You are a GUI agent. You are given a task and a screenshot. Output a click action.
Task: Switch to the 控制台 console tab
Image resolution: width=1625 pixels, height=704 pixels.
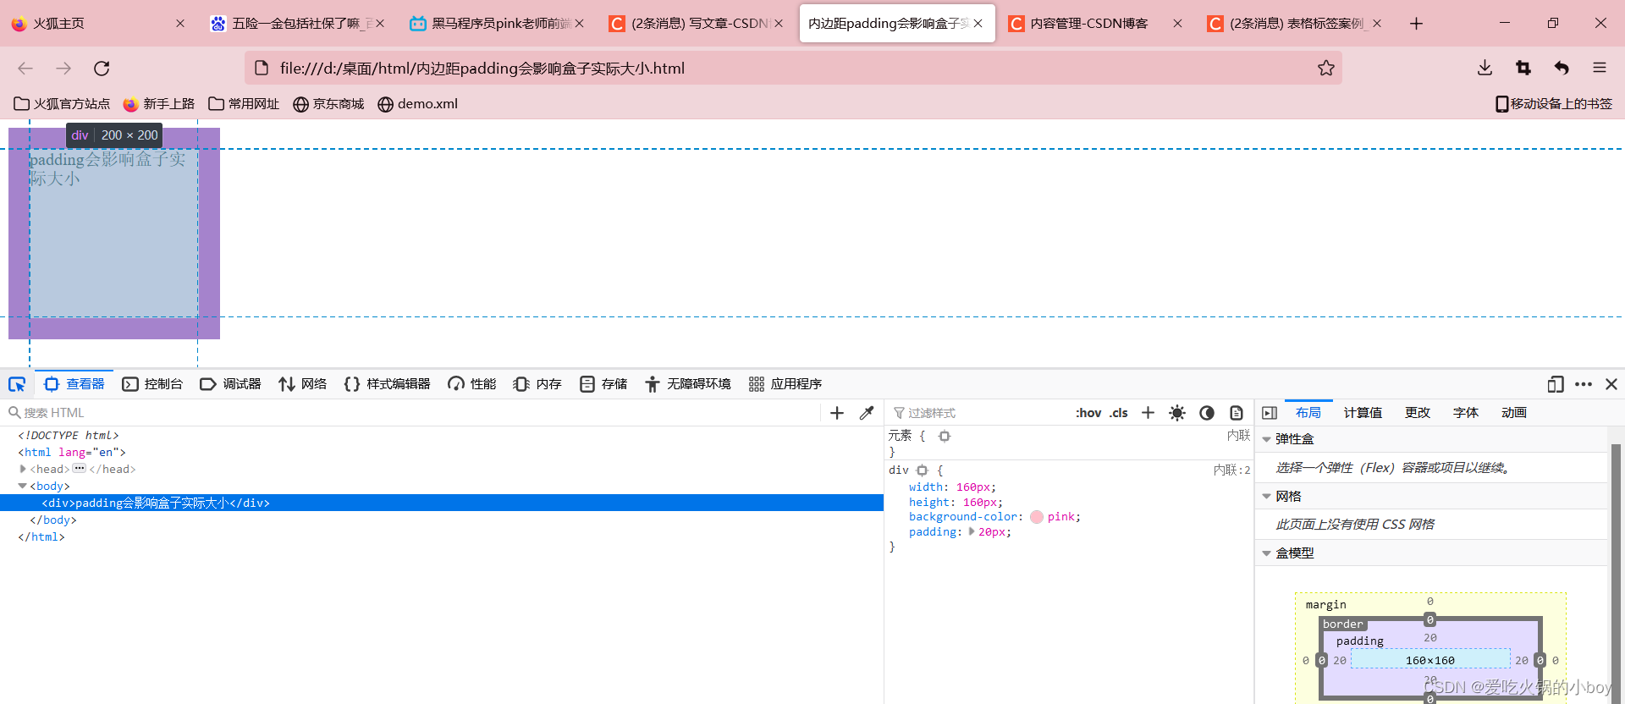pos(152,384)
